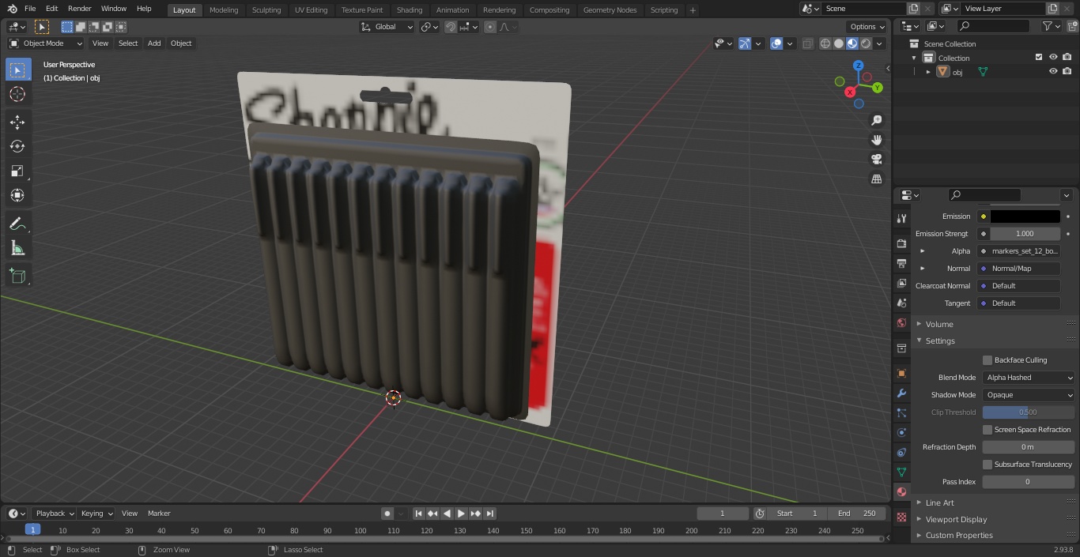Open Keying popover in timeline
1080x557 pixels.
click(x=96, y=514)
